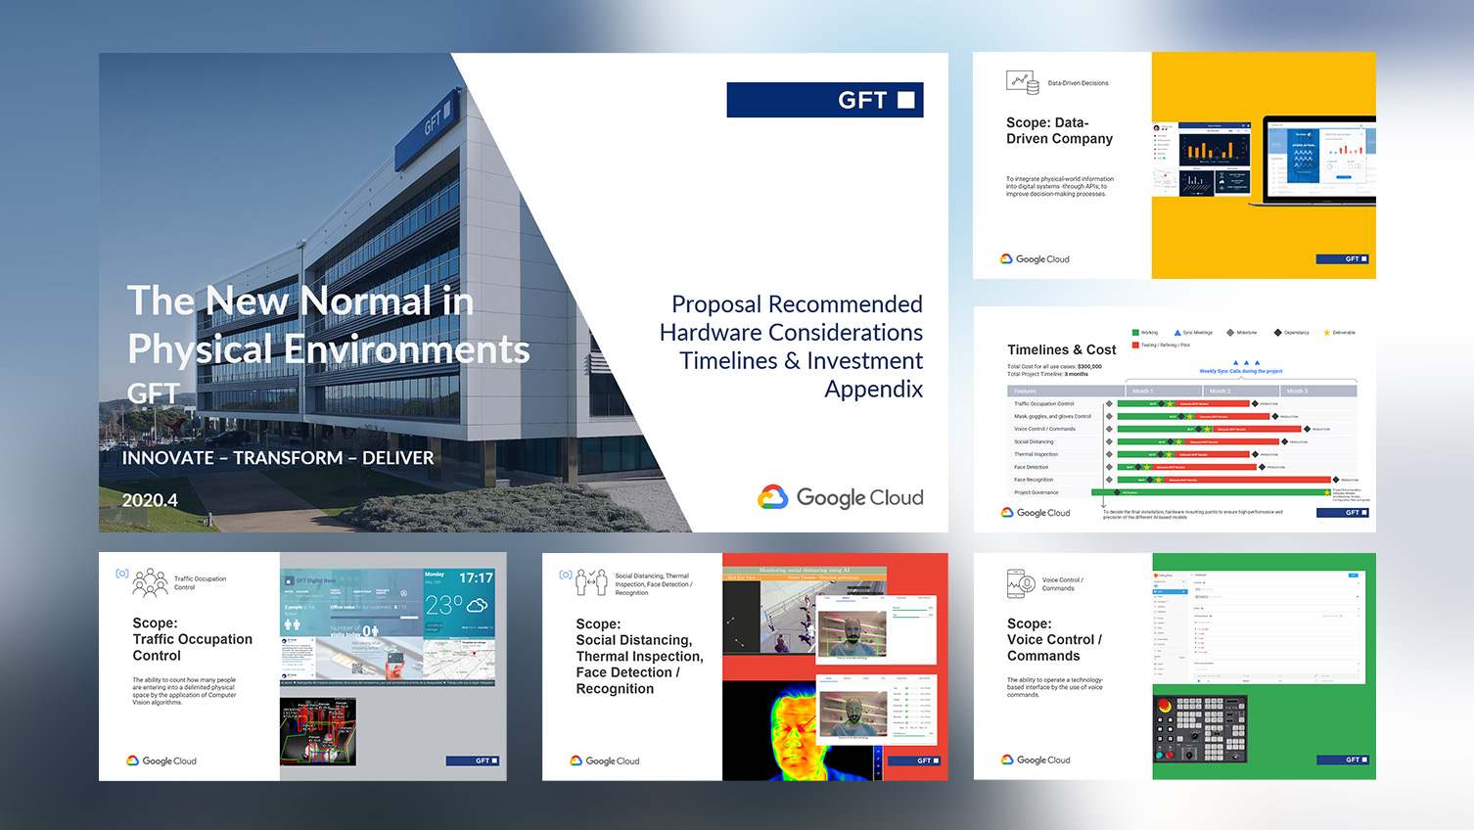The height and width of the screenshot is (830, 1474).
Task: Click the 'INNOVATE – TRANSFORM – DELIVER' tagline
Action: pos(278,458)
